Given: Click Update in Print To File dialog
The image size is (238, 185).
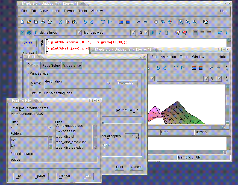Looking at the screenshot, I should pos(40,176).
